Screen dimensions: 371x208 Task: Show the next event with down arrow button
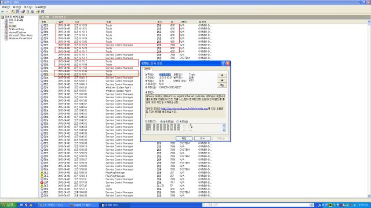[222, 80]
